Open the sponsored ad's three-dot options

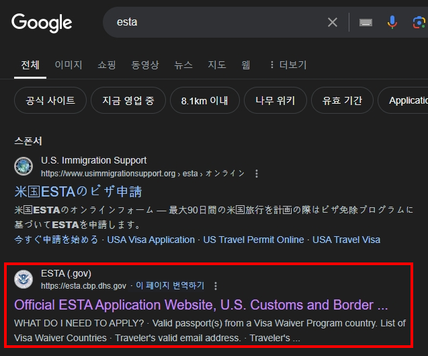coord(256,174)
